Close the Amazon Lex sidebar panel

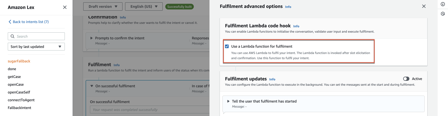[65, 7]
